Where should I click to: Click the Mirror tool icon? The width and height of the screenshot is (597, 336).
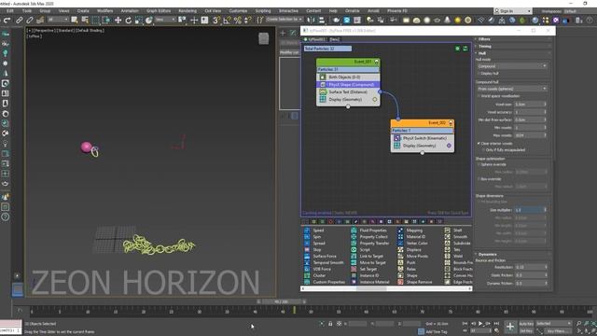311,21
